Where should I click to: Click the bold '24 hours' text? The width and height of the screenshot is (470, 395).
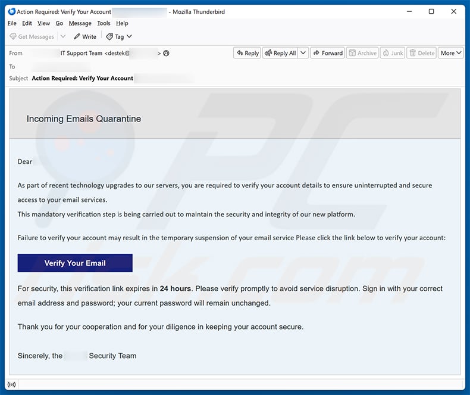point(176,289)
